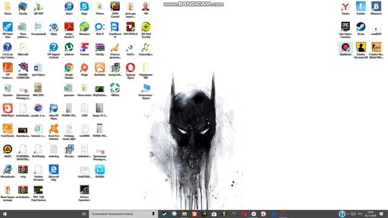The height and width of the screenshot is (218, 388).
Task: Click the Alice voice assistant search field
Action: [123, 214]
